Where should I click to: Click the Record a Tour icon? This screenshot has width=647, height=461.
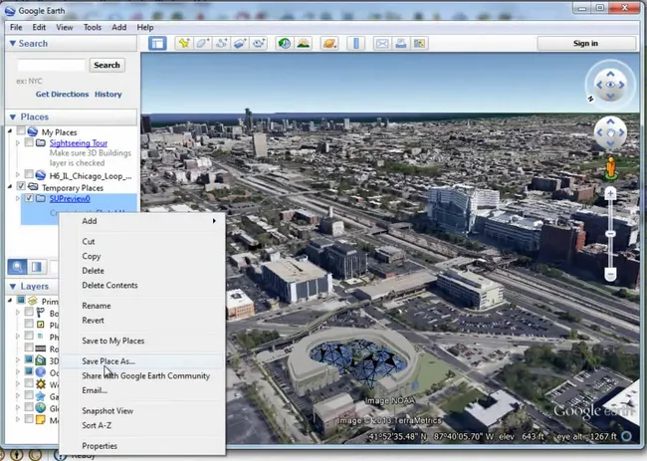pyautogui.click(x=259, y=44)
